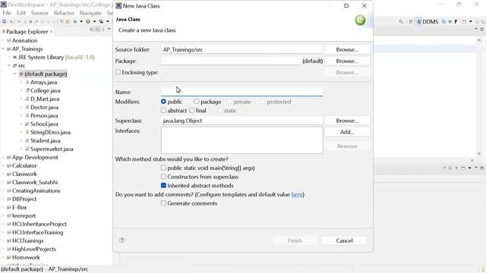Screen dimensions: 486x273
Task: Open the Debug button dropdown arrow
Action: pos(81,22)
